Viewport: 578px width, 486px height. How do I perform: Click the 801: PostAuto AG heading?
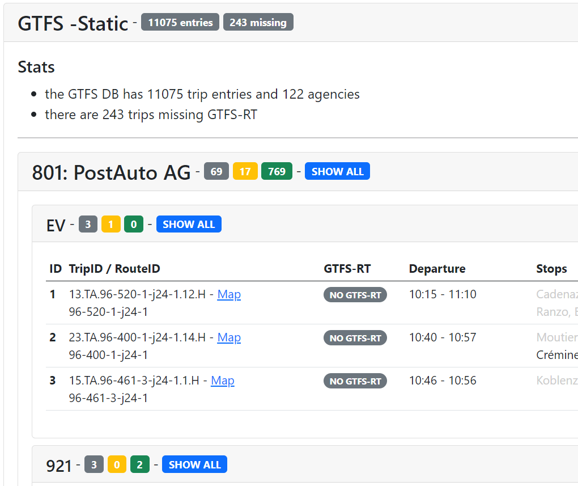tap(111, 172)
